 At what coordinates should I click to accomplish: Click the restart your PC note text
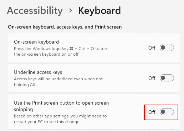(x=47, y=122)
